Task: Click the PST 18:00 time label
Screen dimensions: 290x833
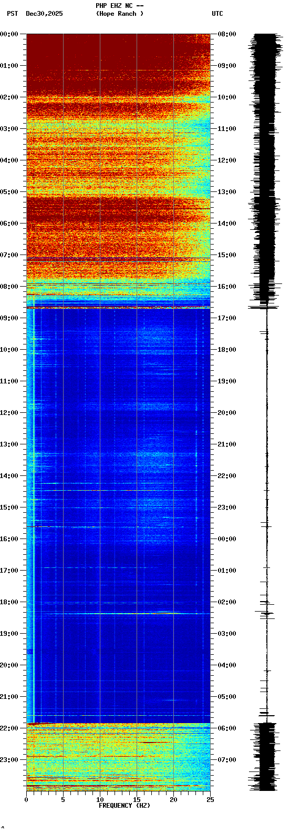Action: [9, 602]
